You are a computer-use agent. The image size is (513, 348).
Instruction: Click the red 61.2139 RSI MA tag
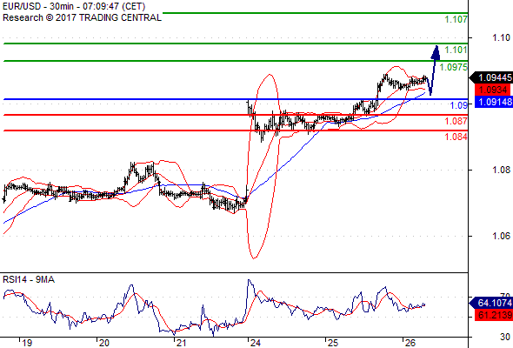(493, 315)
